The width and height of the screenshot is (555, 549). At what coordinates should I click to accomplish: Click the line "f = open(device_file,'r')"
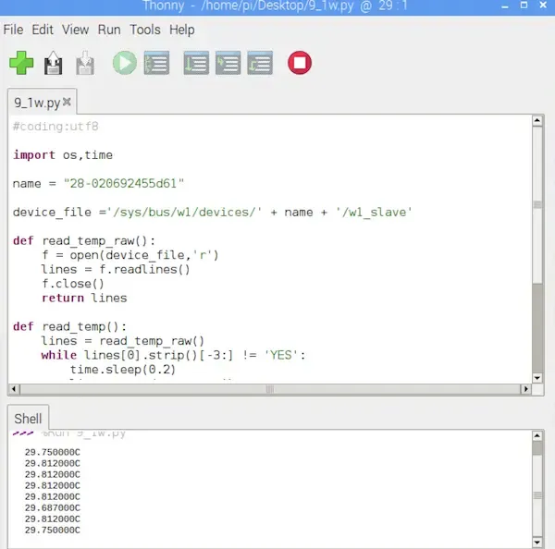point(129,255)
